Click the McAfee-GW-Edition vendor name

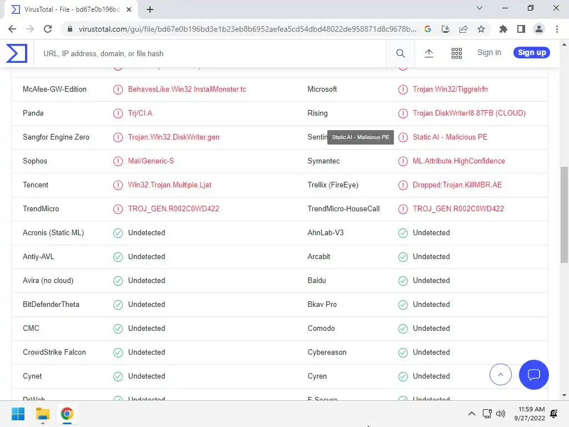[x=54, y=90]
